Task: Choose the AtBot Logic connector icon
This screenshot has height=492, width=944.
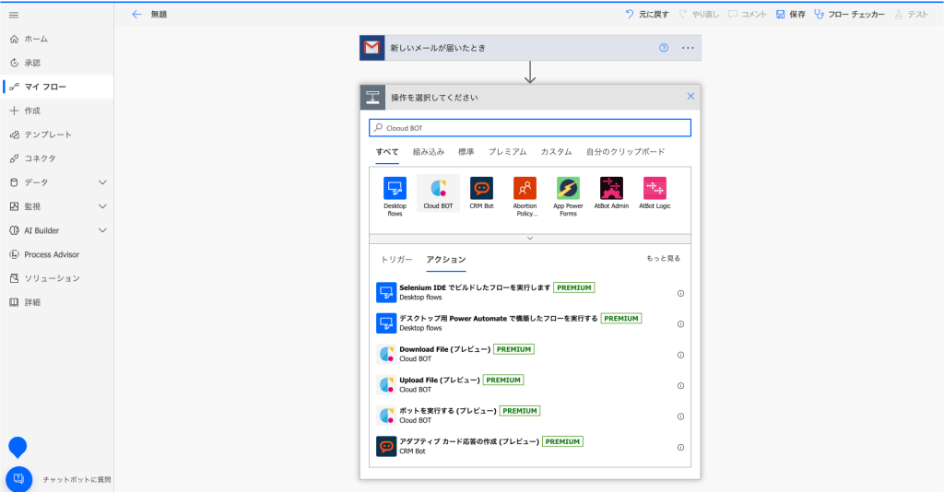Action: pos(655,188)
